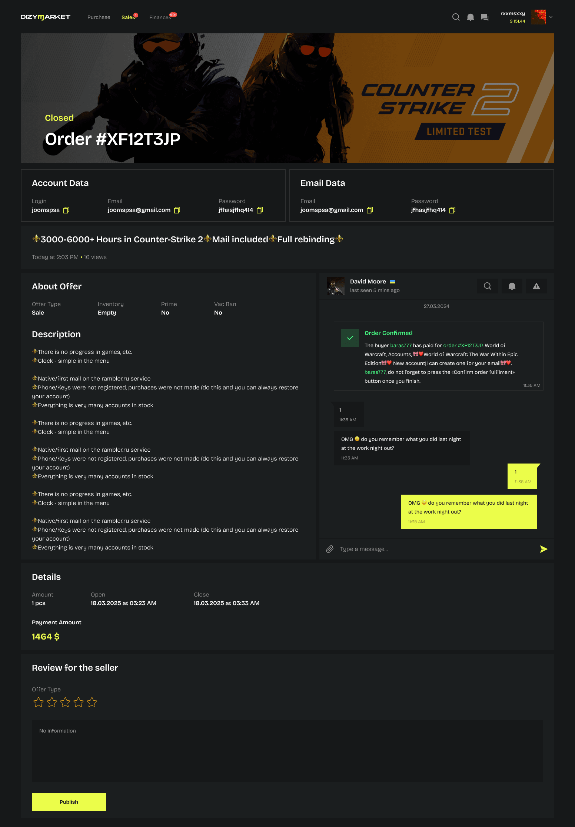This screenshot has width=575, height=827.
Task: Expand the account dropdown chevron
Action: pos(551,17)
